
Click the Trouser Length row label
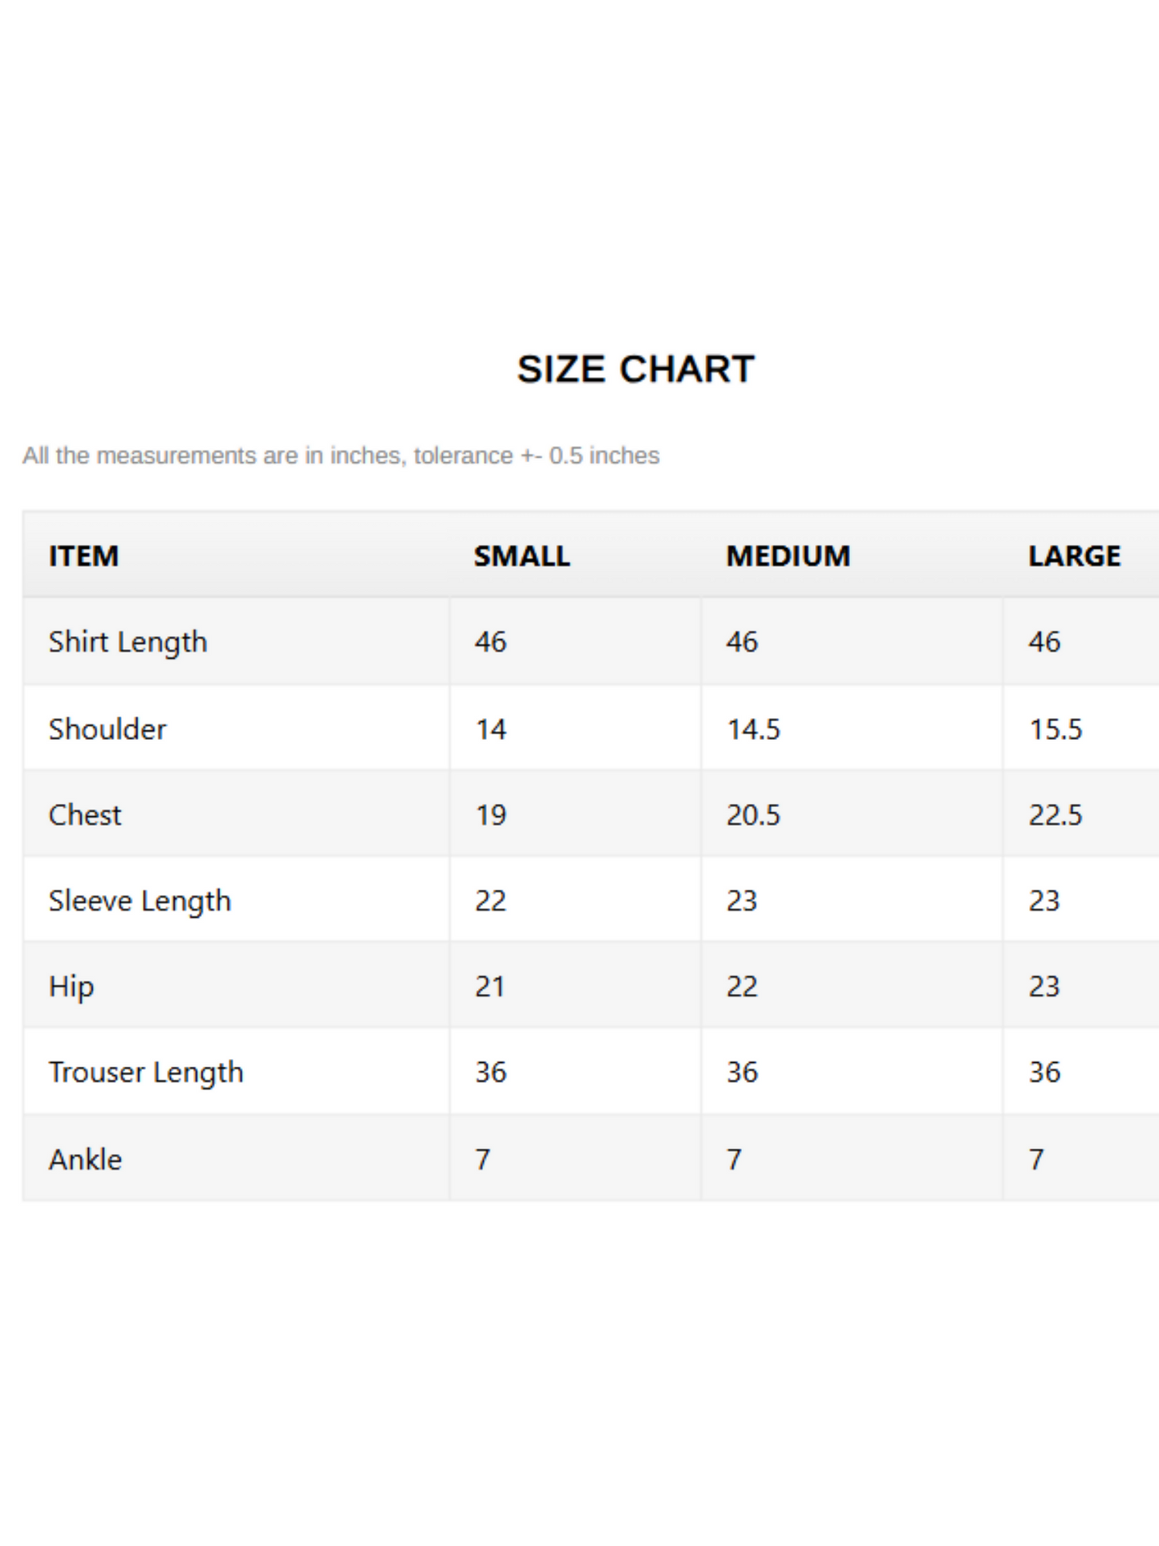(x=146, y=1073)
